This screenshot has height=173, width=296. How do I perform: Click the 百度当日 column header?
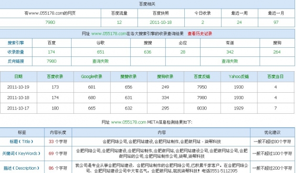click(275, 76)
